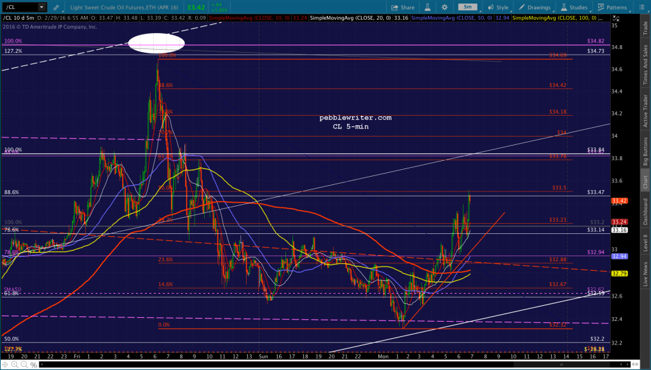Click the $33.84 level label
The width and height of the screenshot is (651, 370).
click(x=596, y=149)
